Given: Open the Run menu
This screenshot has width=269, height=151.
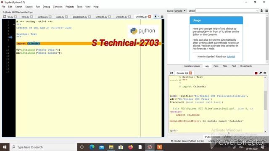Looking at the screenshot, I should point(37,7).
